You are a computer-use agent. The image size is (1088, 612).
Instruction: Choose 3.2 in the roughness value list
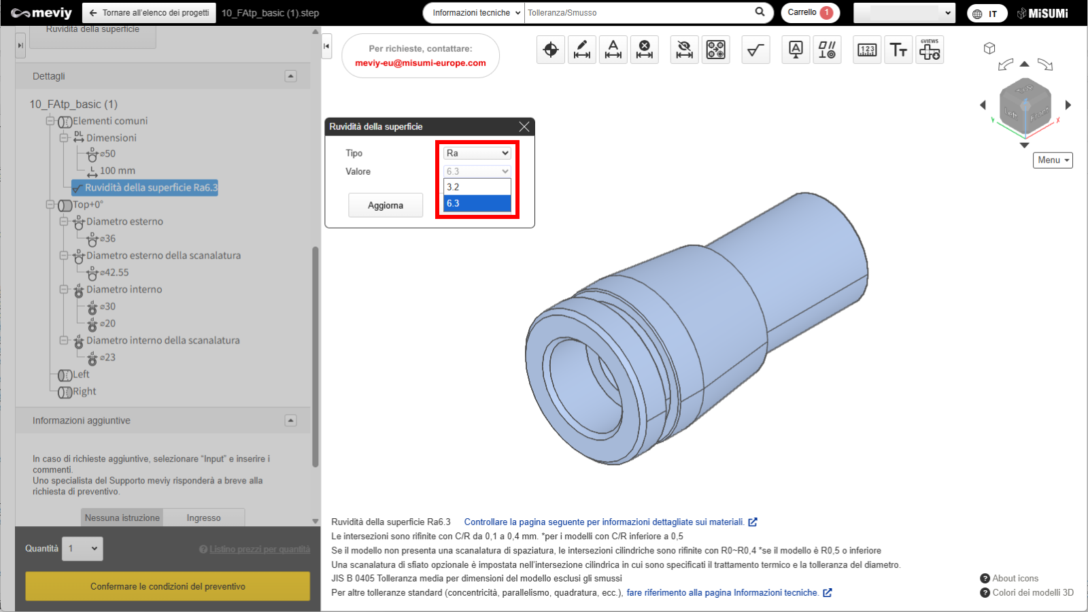pyautogui.click(x=477, y=187)
